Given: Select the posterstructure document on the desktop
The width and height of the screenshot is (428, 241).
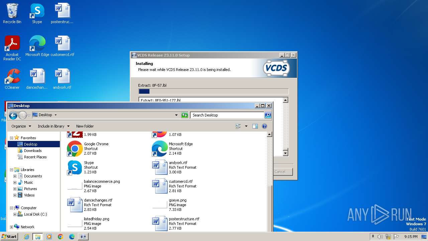Looking at the screenshot, I should point(62,13).
